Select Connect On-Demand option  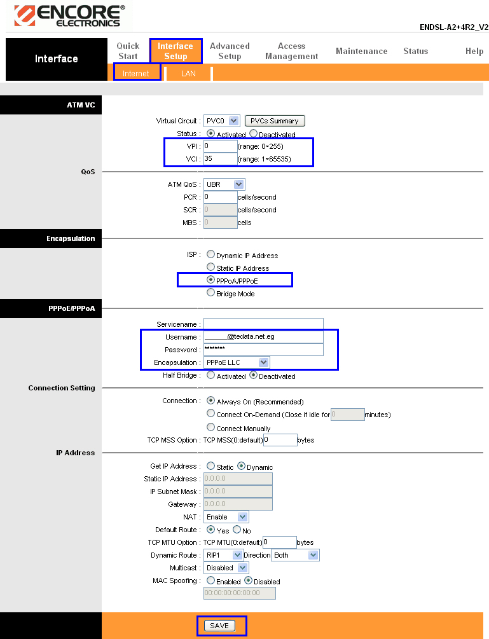(x=210, y=413)
